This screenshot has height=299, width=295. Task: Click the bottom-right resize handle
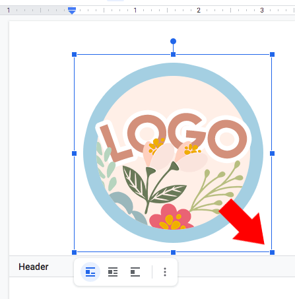click(x=272, y=252)
